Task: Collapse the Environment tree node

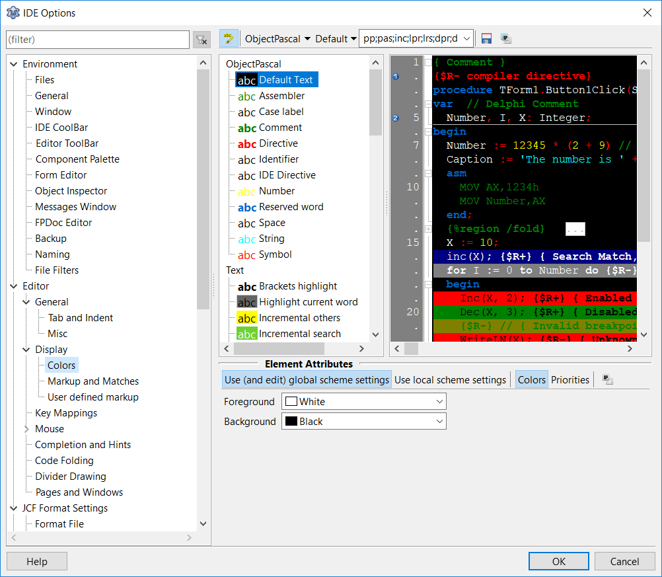Action: [14, 64]
